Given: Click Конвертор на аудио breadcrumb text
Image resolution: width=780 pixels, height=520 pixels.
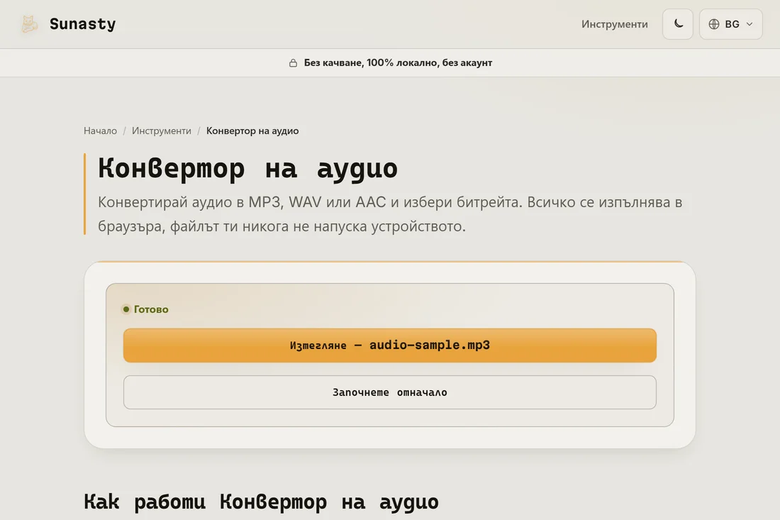Looking at the screenshot, I should click(252, 131).
